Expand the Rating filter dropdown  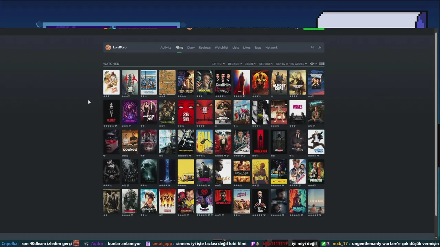218,64
